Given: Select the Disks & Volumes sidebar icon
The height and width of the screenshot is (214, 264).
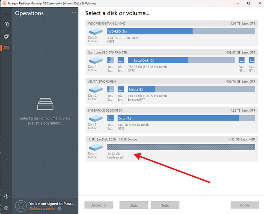Looking at the screenshot, I should [x=6, y=48].
